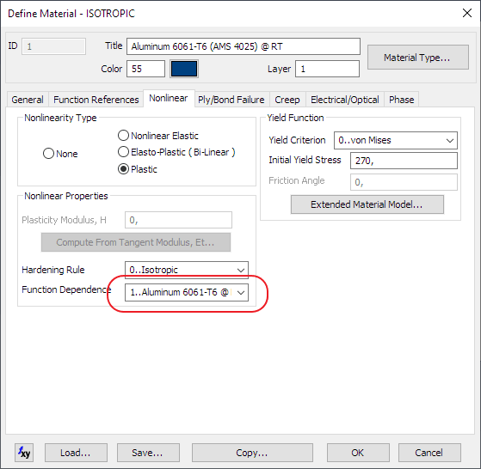Open the blue color swatch palette
Screen dimensions: 481x469
pos(184,69)
